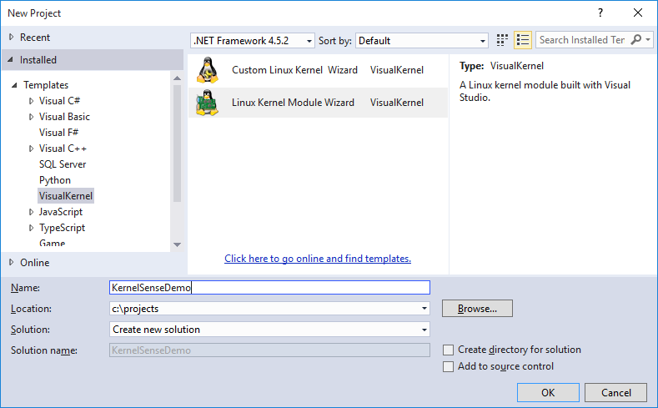The width and height of the screenshot is (658, 408).
Task: Open the Solution dropdown
Action: 424,330
